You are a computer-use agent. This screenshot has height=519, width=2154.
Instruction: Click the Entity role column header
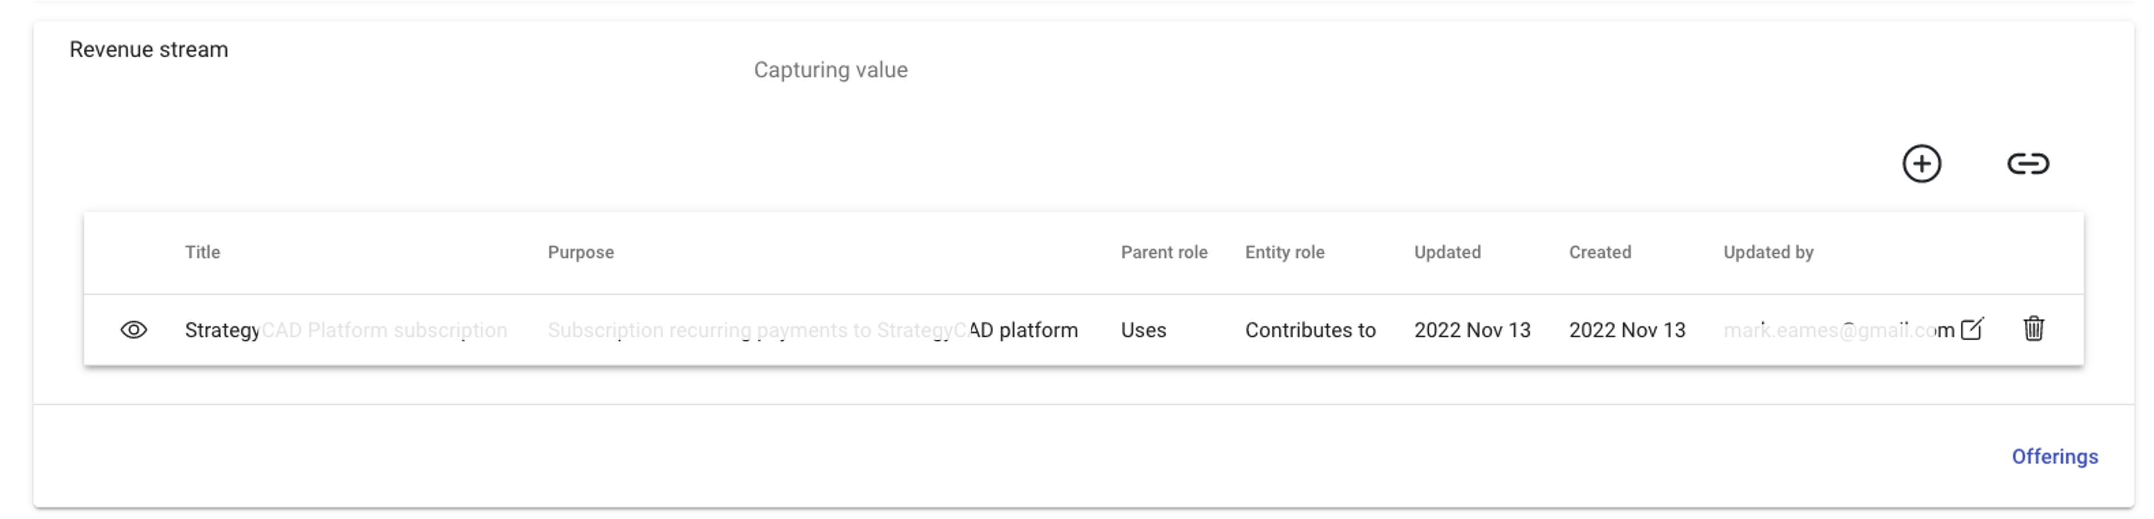point(1285,253)
